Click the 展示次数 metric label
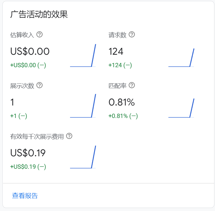 (x=22, y=85)
